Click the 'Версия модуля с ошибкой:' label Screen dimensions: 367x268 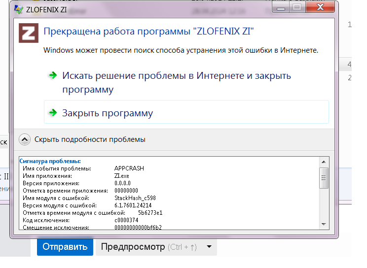click(60, 205)
